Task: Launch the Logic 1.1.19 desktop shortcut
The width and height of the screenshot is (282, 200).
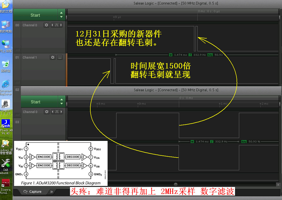Action: pyautogui.click(x=6, y=107)
